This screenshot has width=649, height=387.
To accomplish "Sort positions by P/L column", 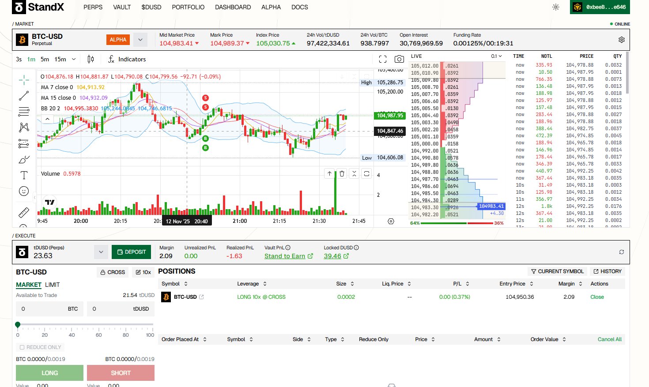I will [461, 284].
